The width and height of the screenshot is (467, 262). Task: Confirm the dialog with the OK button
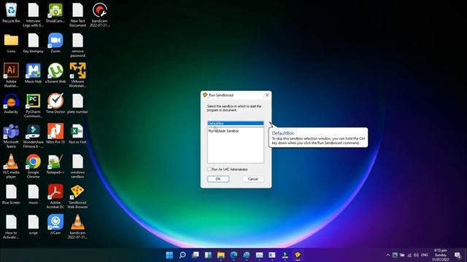coord(218,179)
